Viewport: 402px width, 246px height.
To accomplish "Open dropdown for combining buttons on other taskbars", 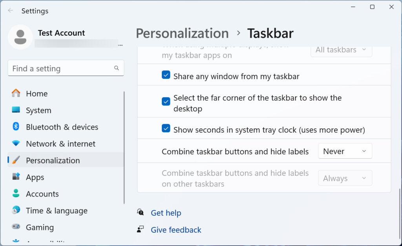I will (345, 178).
